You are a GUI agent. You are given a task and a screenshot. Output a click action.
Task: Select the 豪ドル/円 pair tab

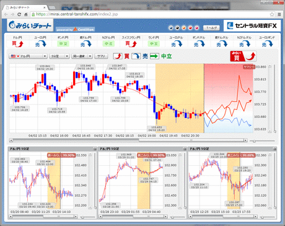coord(85,41)
